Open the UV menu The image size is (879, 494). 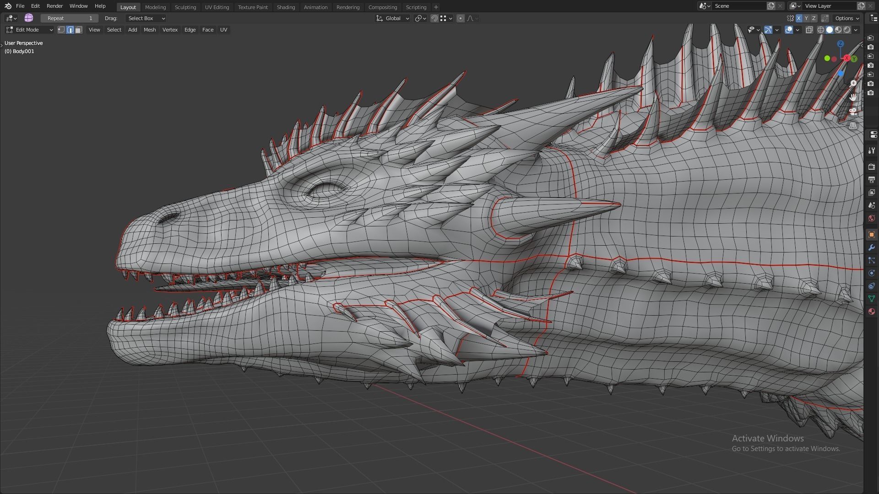point(223,30)
